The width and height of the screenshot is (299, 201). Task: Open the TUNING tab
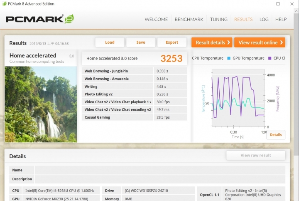219,19
